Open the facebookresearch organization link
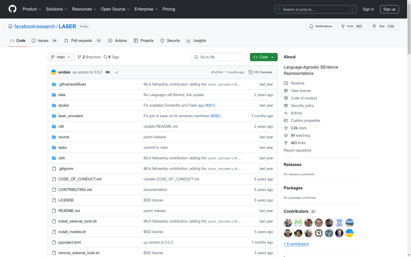The width and height of the screenshot is (411, 257). pyautogui.click(x=35, y=26)
